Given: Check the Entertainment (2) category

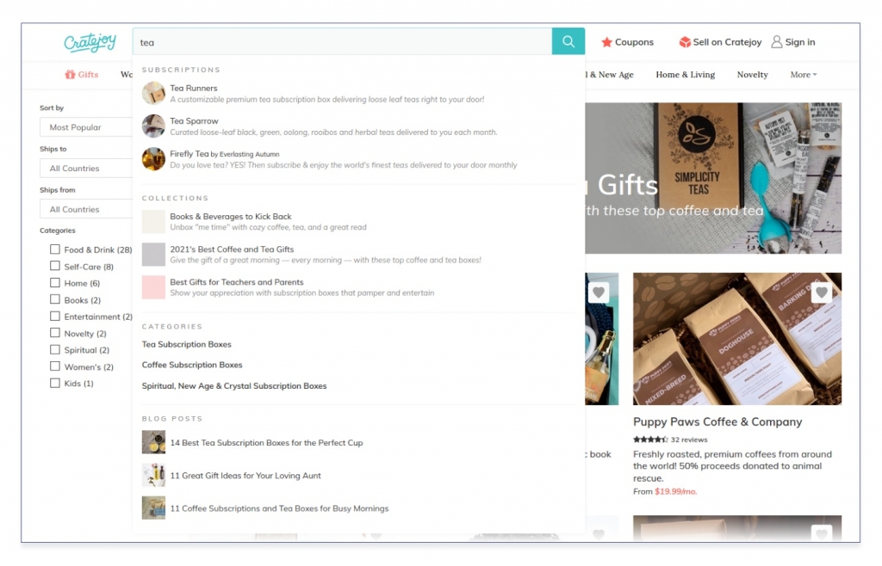Looking at the screenshot, I should 54,317.
